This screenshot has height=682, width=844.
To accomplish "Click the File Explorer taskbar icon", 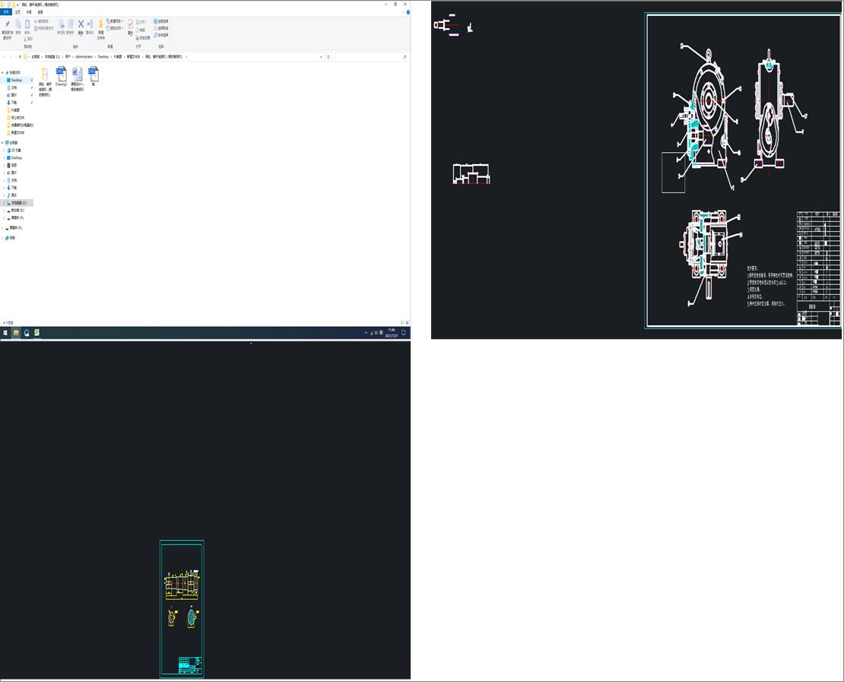I will coord(16,333).
